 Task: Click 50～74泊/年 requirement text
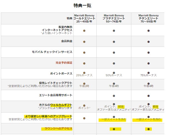pyautogui.click(x=114, y=21)
